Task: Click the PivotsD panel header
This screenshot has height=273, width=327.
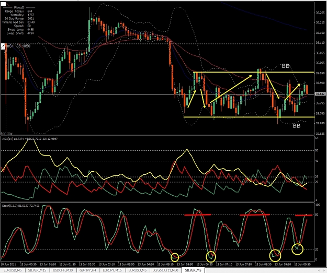Action: click(19, 7)
